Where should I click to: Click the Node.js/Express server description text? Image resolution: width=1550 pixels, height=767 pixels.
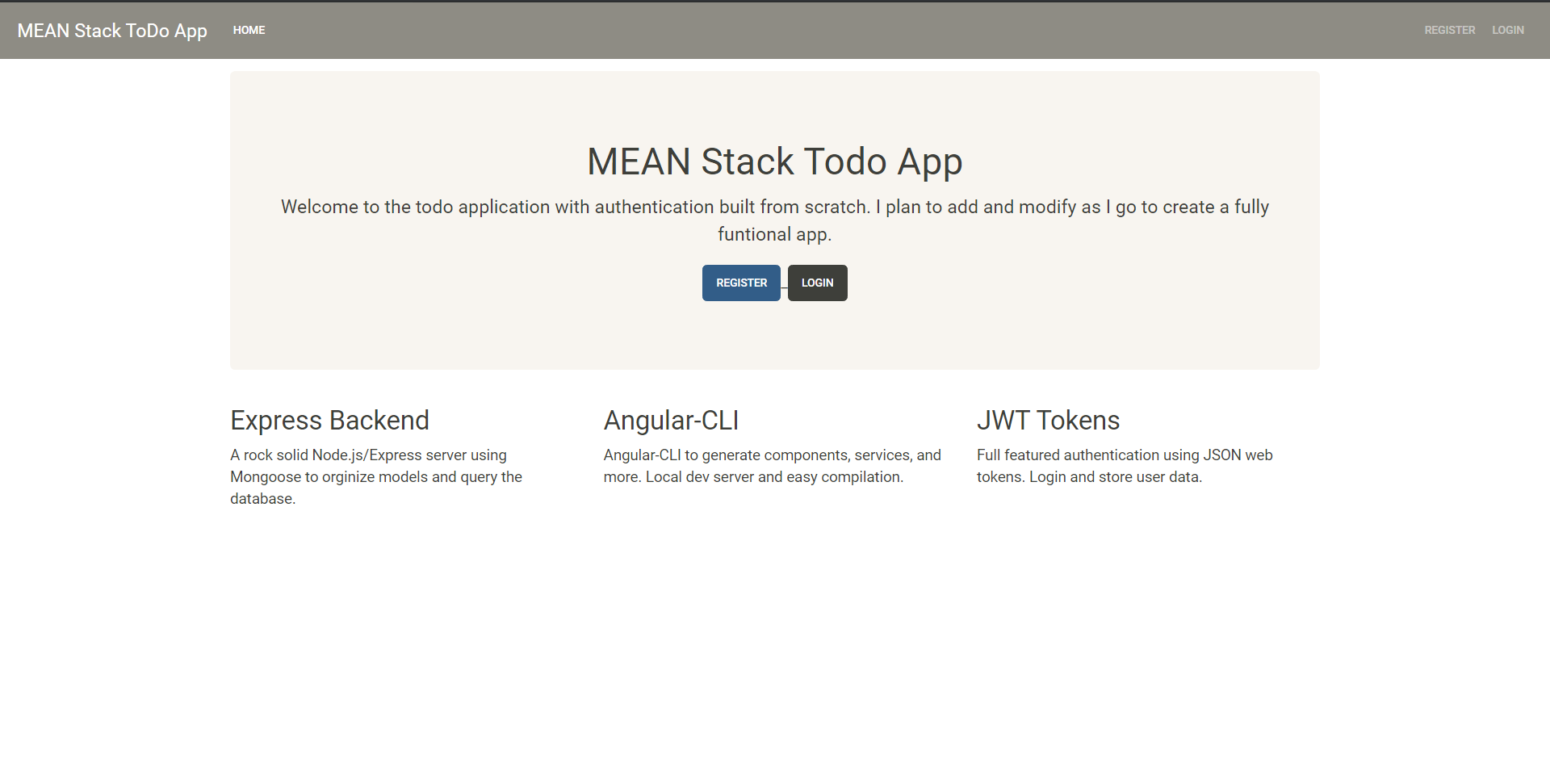point(376,467)
